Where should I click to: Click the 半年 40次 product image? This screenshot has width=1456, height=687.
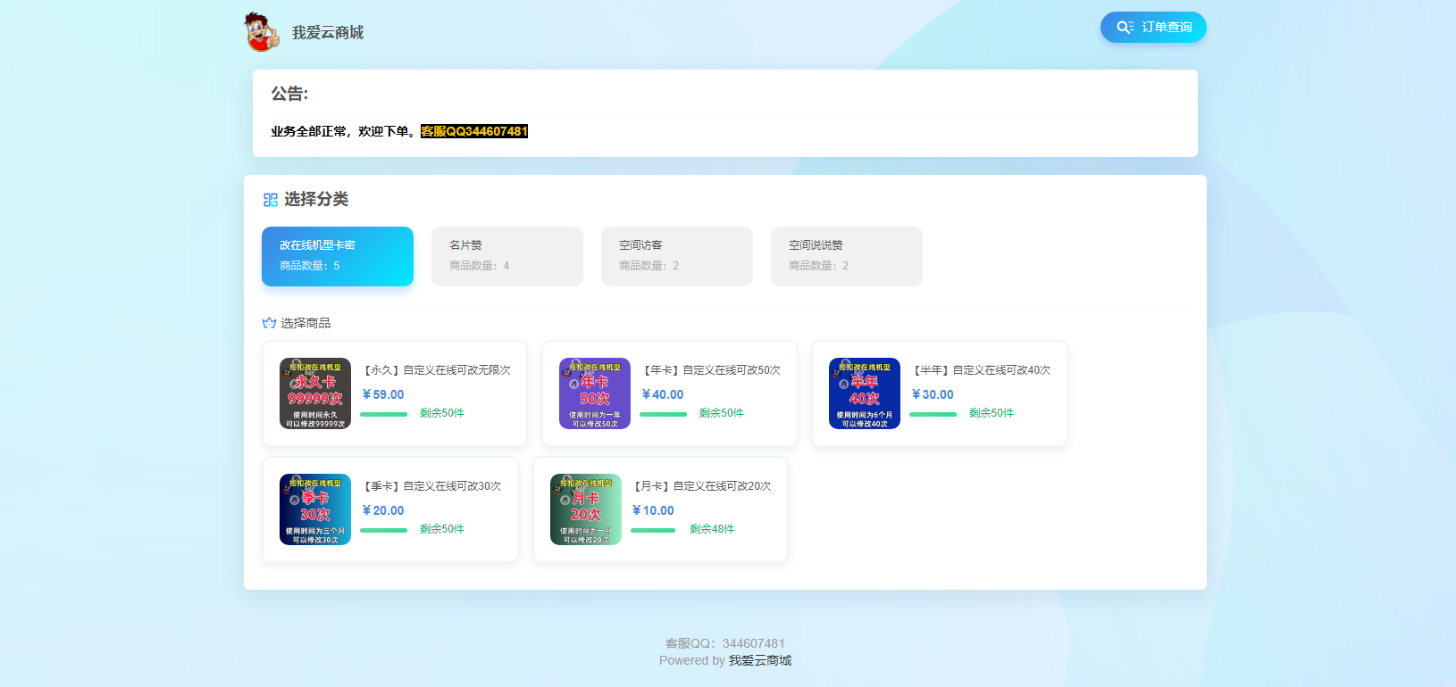[x=865, y=393]
